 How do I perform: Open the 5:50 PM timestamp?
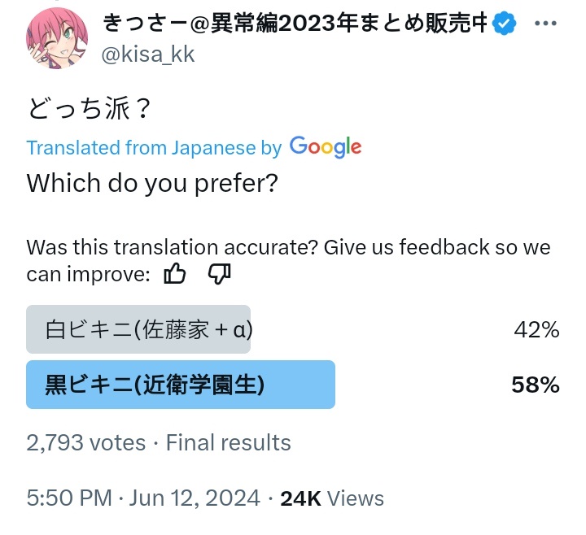(69, 498)
